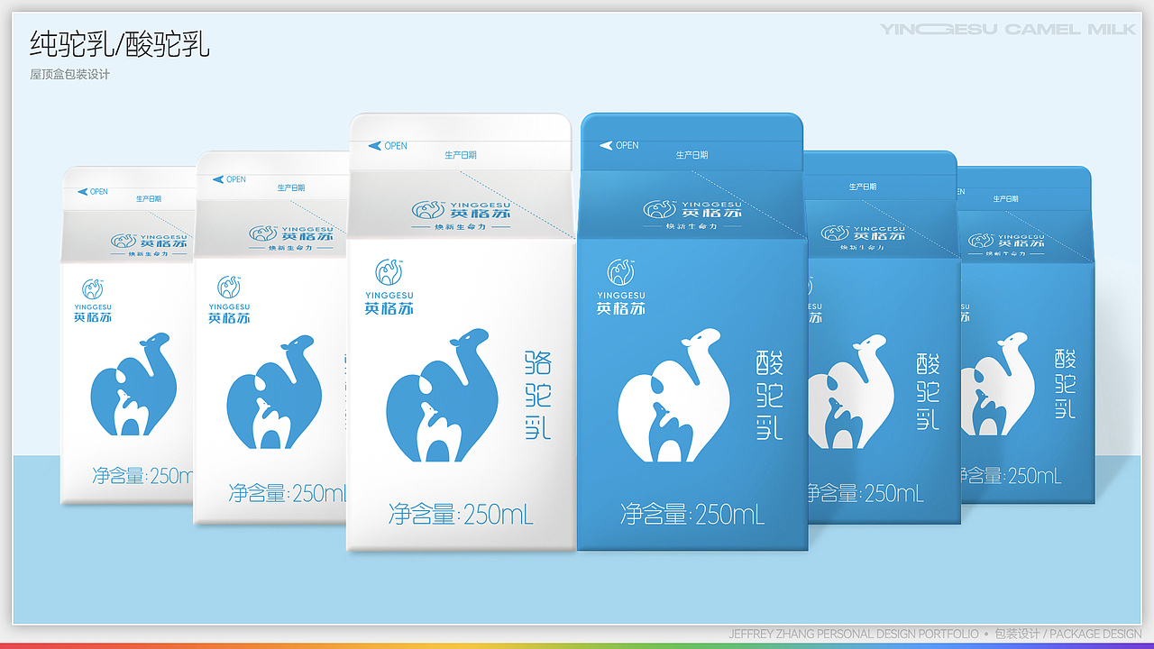Screen dimensions: 1154x649
Task: Click the front YINGGESU logo on the second white carton
Action: [x=229, y=300]
